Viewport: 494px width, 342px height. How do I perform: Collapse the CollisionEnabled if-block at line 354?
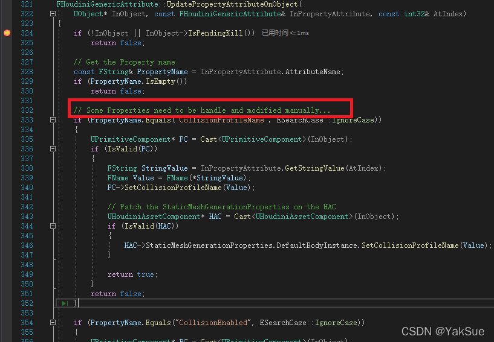(x=53, y=322)
